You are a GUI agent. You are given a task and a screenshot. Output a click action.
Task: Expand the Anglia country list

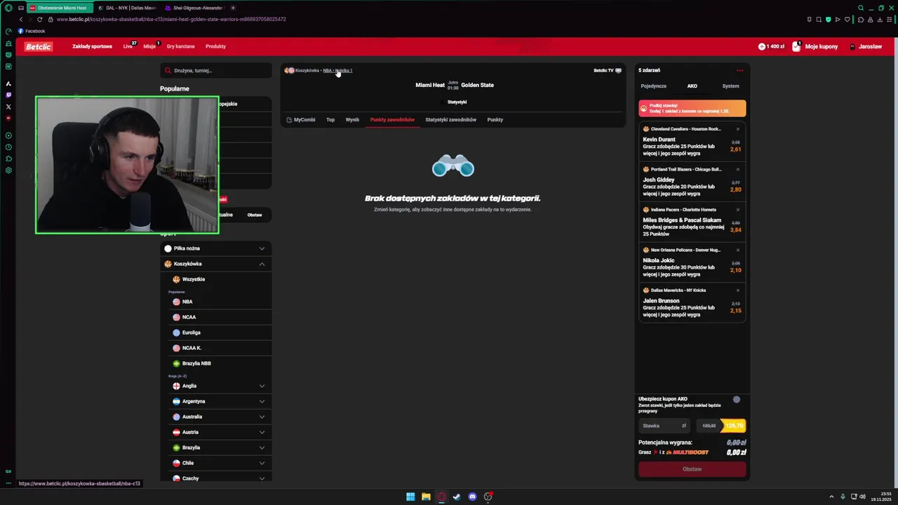click(x=262, y=386)
